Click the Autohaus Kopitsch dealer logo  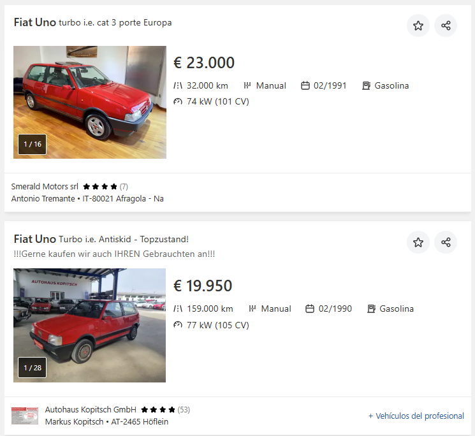pos(25,416)
